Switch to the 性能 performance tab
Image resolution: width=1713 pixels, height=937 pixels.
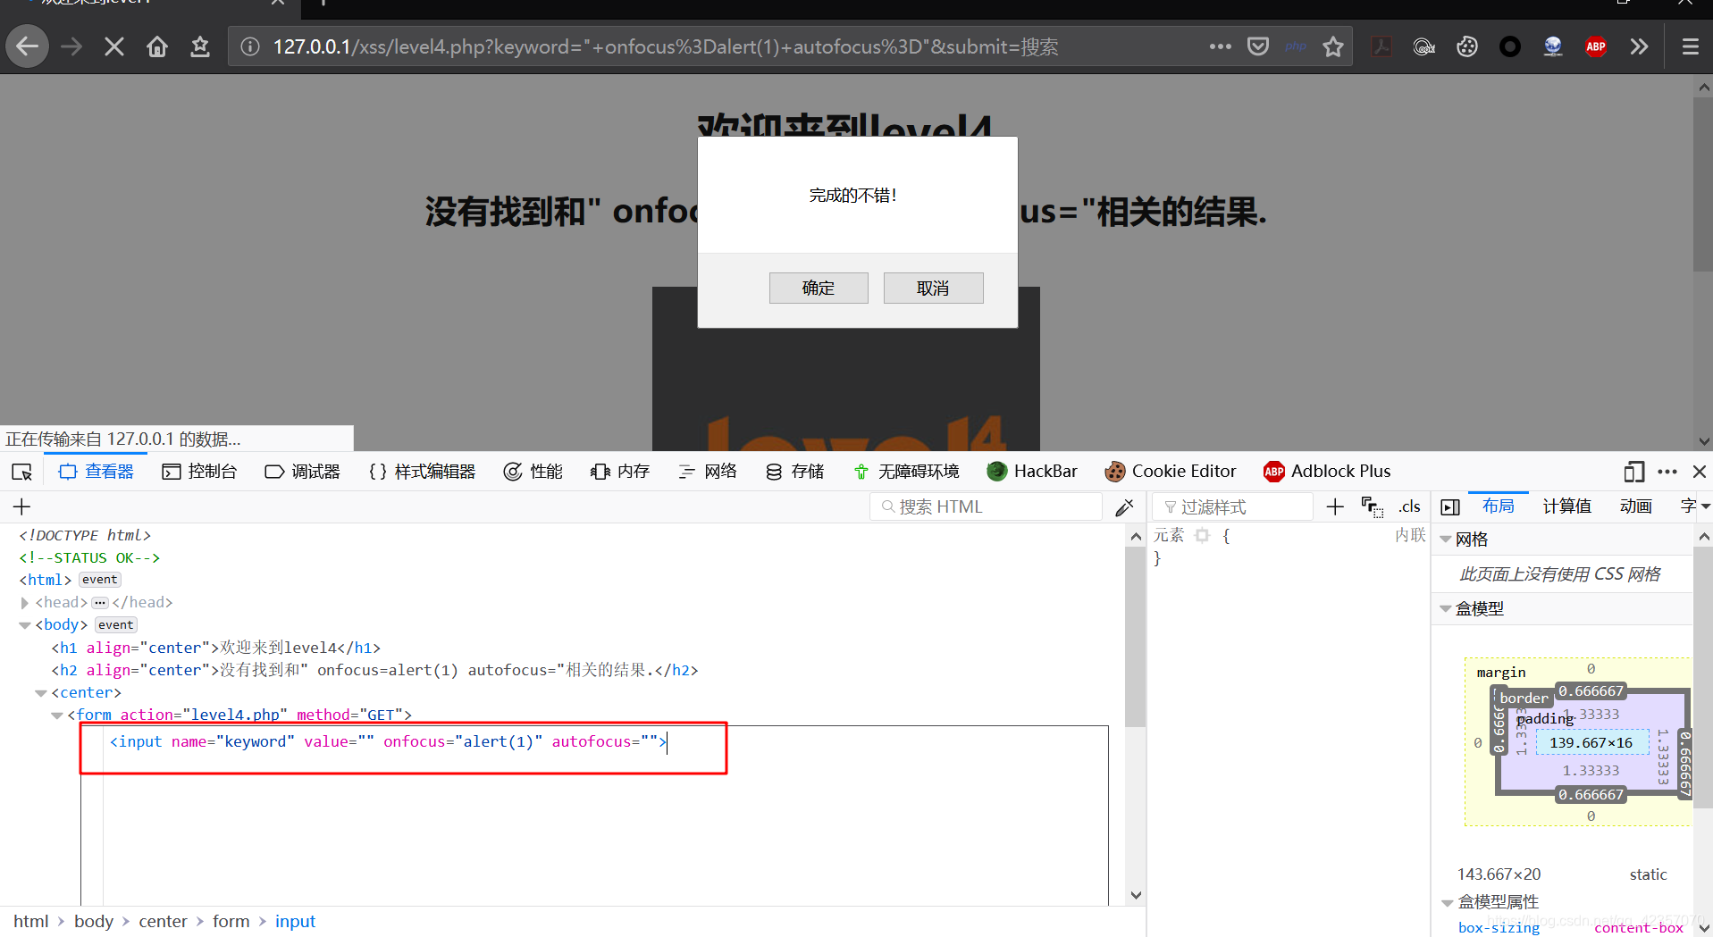coord(533,472)
